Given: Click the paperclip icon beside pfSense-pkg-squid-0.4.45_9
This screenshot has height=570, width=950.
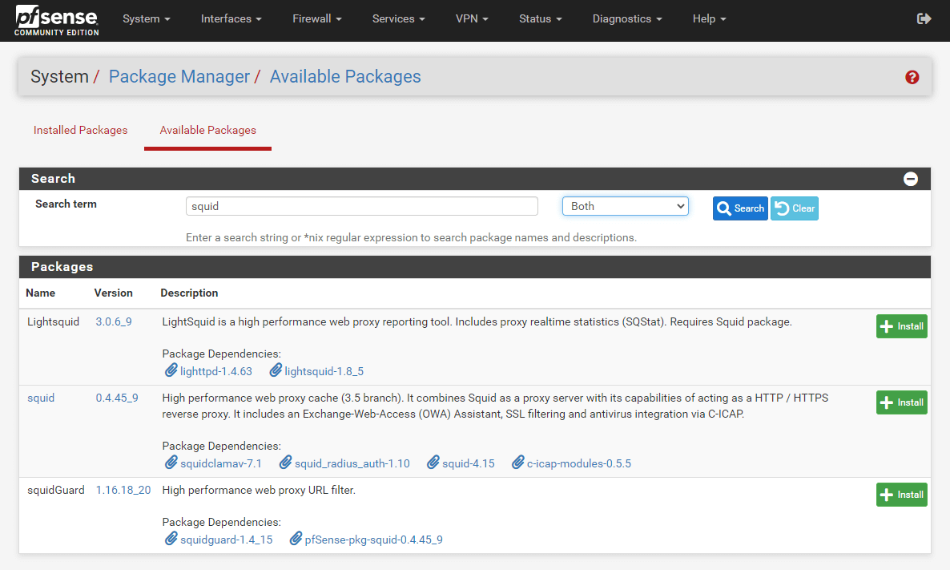Looking at the screenshot, I should tap(296, 539).
